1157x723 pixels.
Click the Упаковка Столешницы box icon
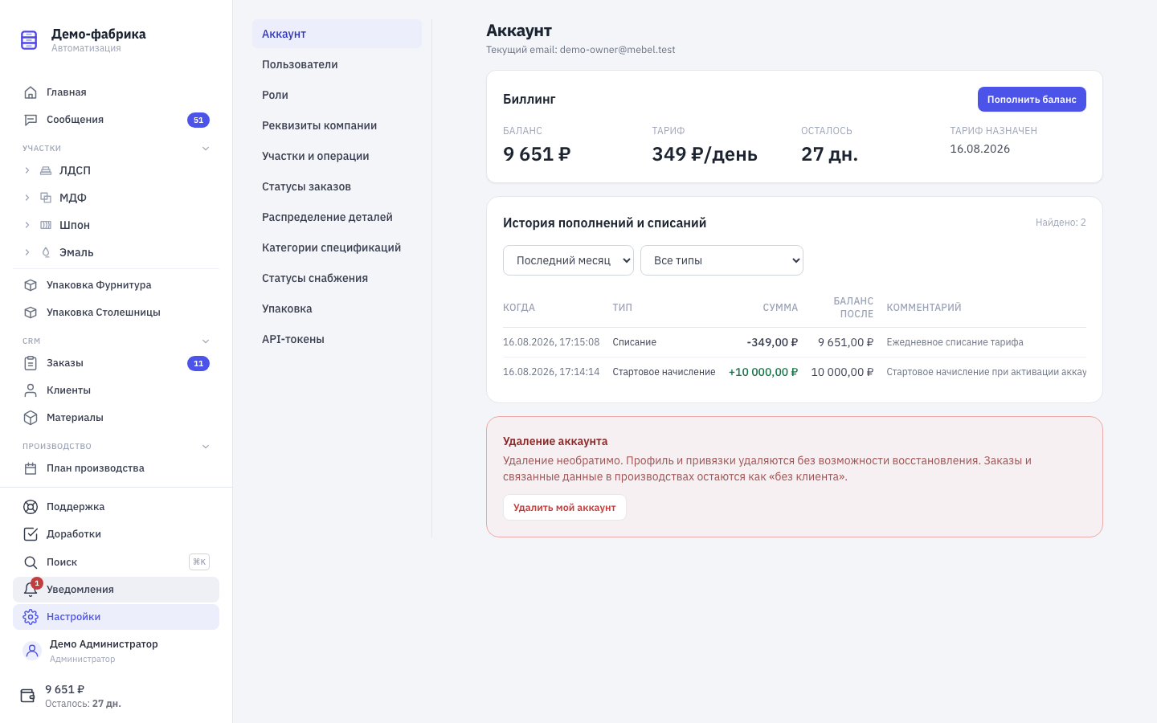click(31, 312)
